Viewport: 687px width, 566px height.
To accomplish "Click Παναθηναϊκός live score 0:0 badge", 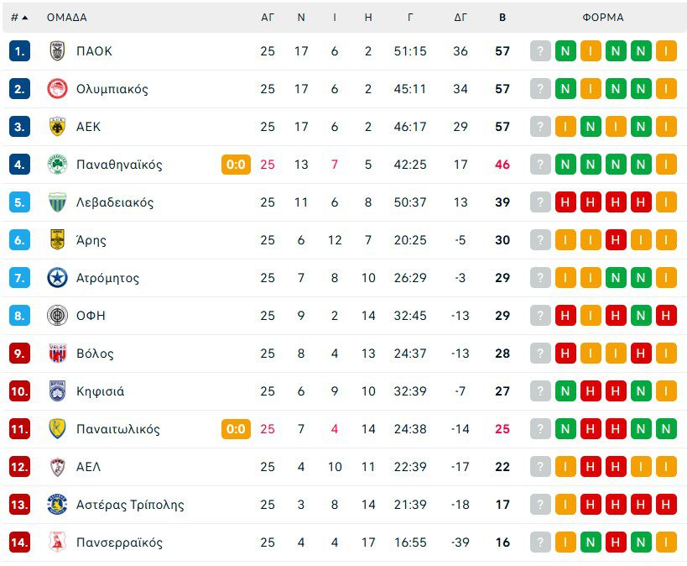I will tap(236, 165).
